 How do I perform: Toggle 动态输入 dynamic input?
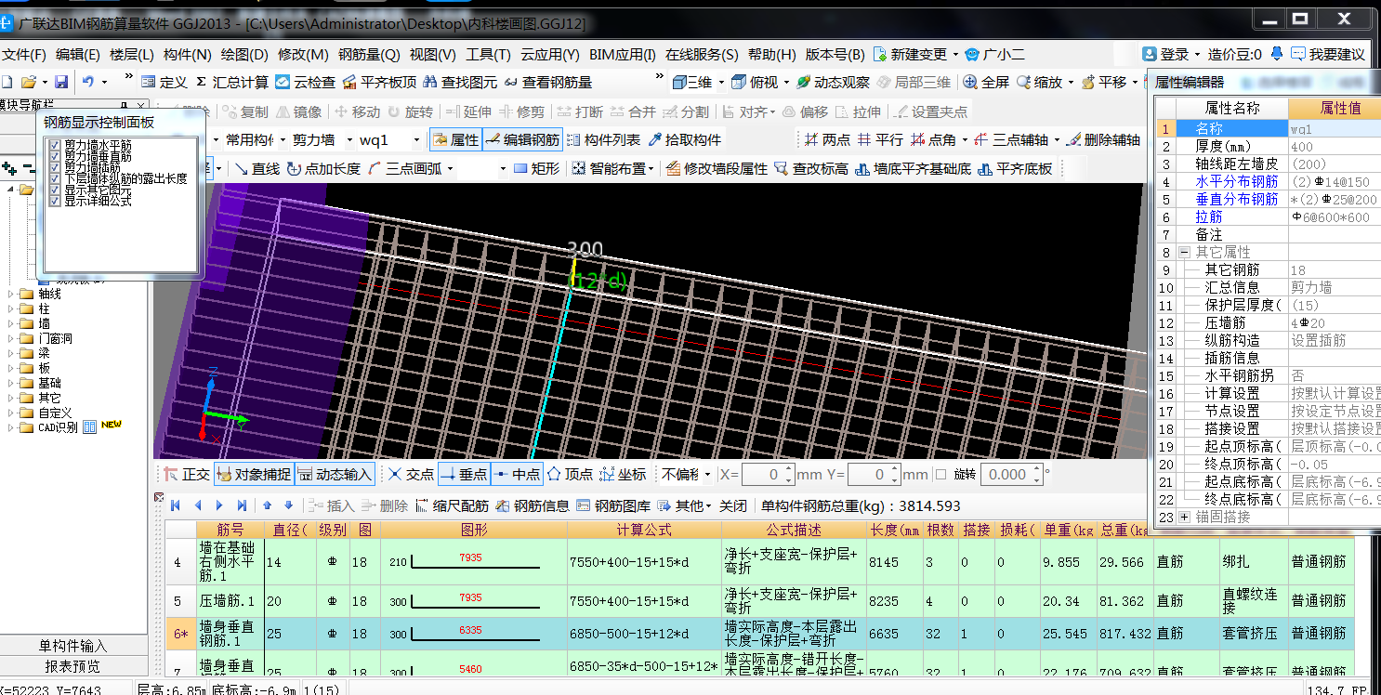(x=335, y=474)
